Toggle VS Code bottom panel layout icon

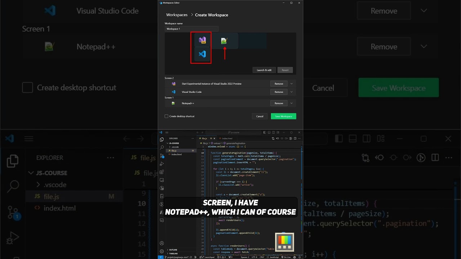coord(269,132)
